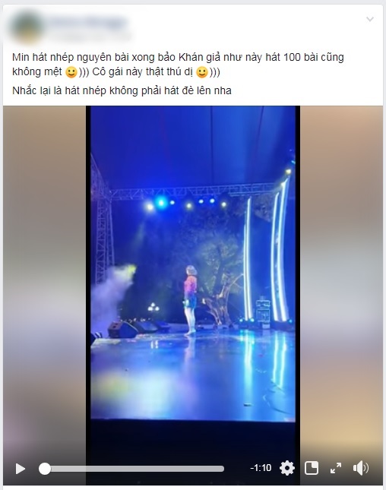This screenshot has width=386, height=490.
Task: Click the remaining time -1:10 label
Action: 261,468
